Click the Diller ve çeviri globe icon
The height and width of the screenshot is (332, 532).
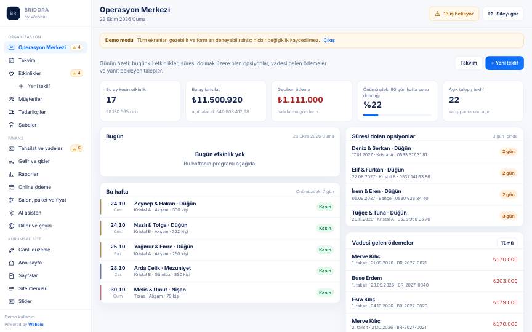12,226
